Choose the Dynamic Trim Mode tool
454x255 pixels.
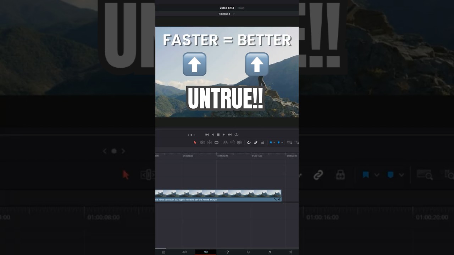(x=209, y=142)
